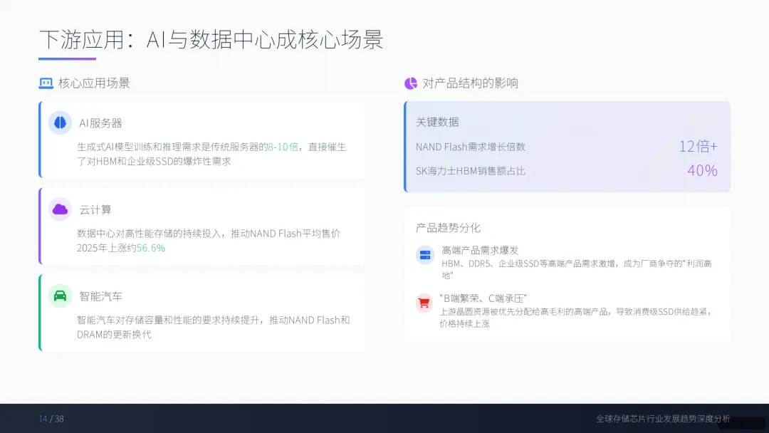Click the laptop icon beside 核心应用场景
The width and height of the screenshot is (769, 433).
[x=46, y=83]
